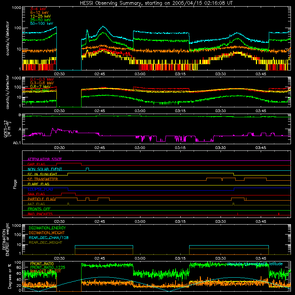Viewport: 295px width, 295px height.
Task: Select the PARTICLE_FLAG label
Action: [x=41, y=199]
